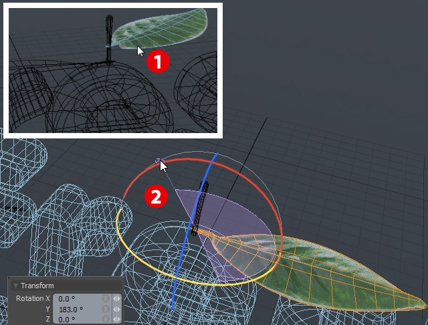This screenshot has width=428, height=325.
Task: Toggle the Rotation Y keyframe circle
Action: 106,309
